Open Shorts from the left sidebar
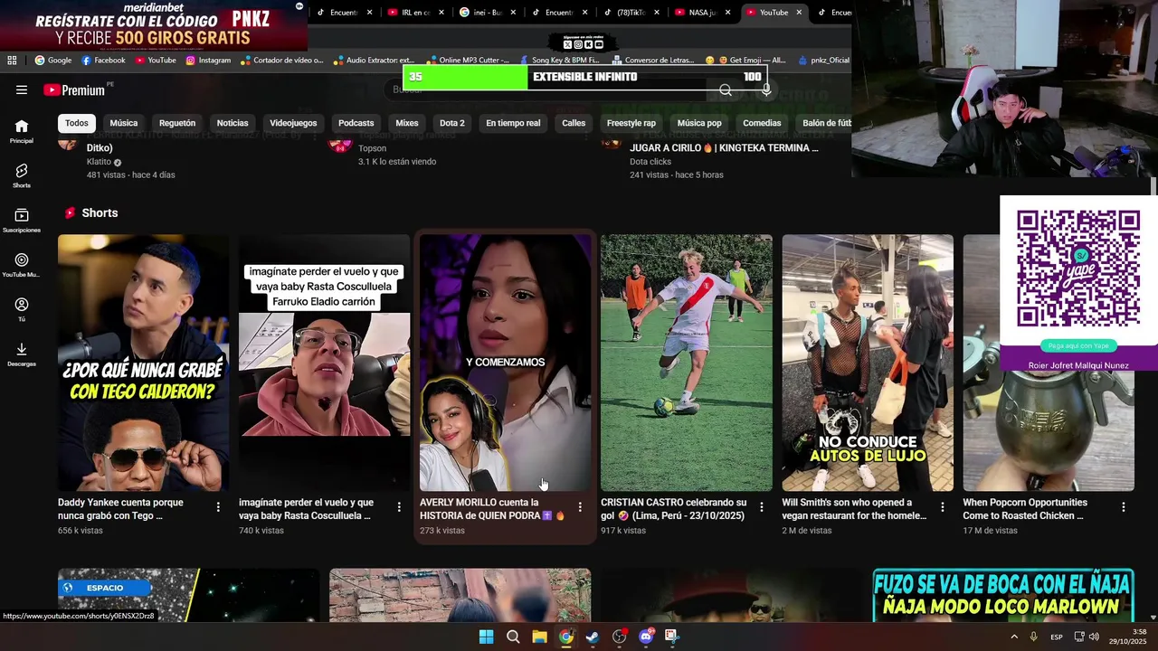 point(22,175)
